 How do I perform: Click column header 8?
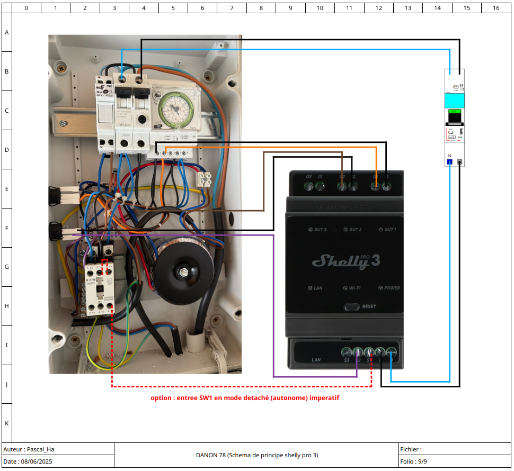[261, 8]
